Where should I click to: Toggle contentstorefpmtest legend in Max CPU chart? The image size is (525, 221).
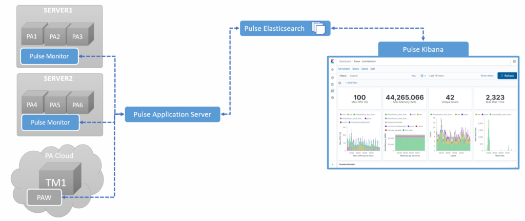(x=359, y=122)
